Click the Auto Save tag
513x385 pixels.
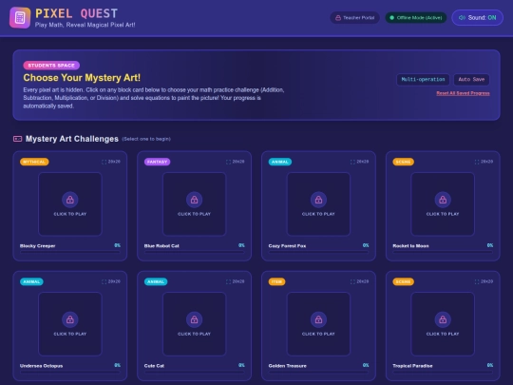[x=471, y=79]
